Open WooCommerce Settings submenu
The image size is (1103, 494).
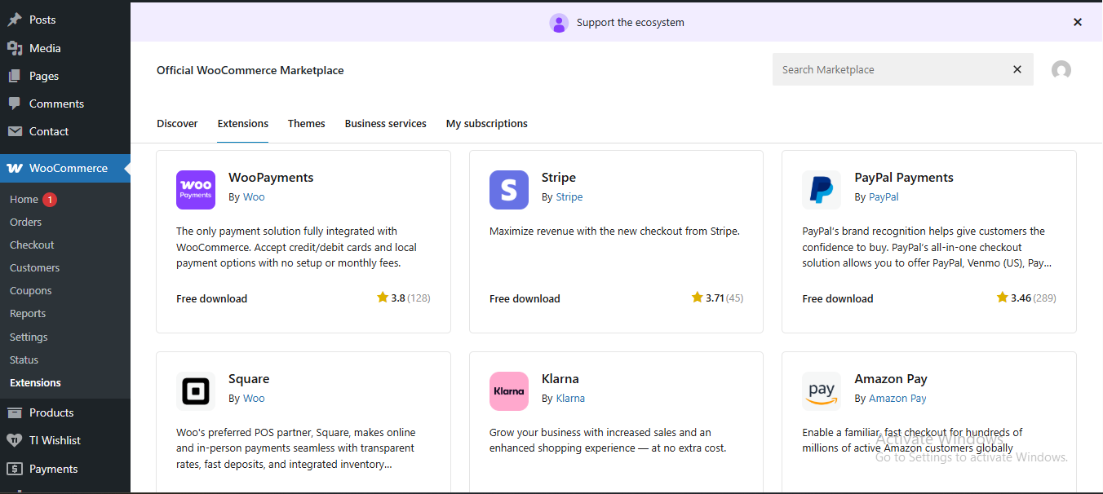[x=29, y=337]
